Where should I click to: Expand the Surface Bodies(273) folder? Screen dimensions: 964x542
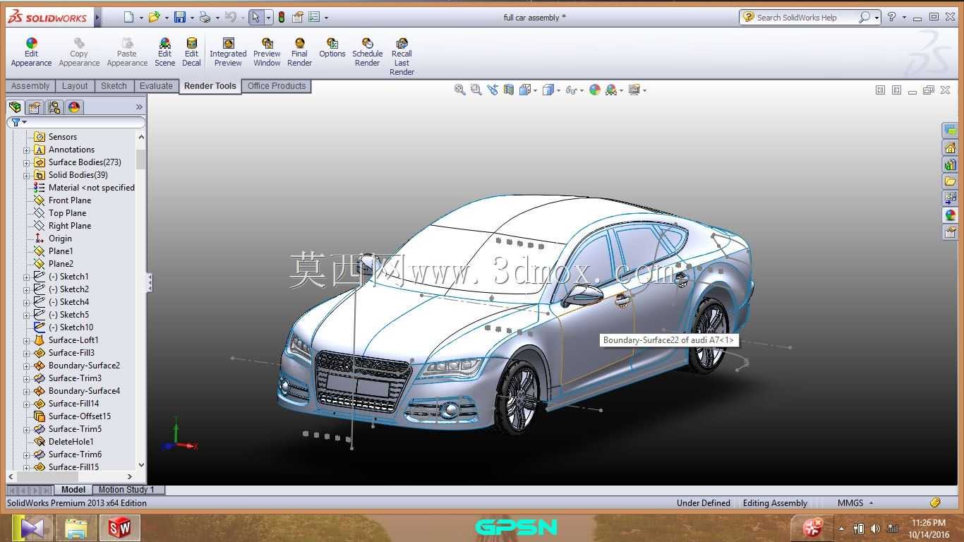(27, 162)
